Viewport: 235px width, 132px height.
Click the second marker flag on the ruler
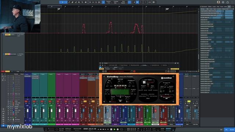(167, 9)
